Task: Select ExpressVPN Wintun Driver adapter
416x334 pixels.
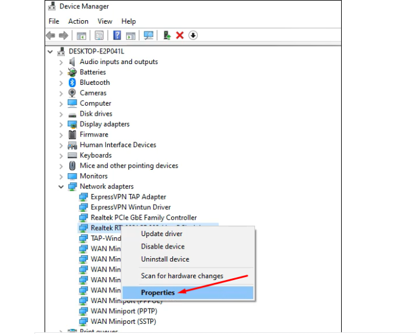Action: pyautogui.click(x=131, y=207)
